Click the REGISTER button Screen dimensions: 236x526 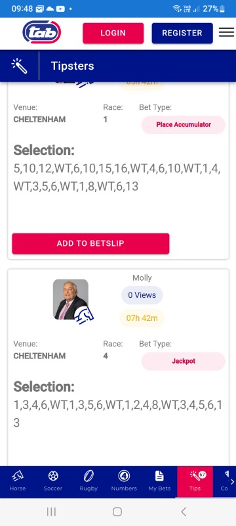pos(182,33)
